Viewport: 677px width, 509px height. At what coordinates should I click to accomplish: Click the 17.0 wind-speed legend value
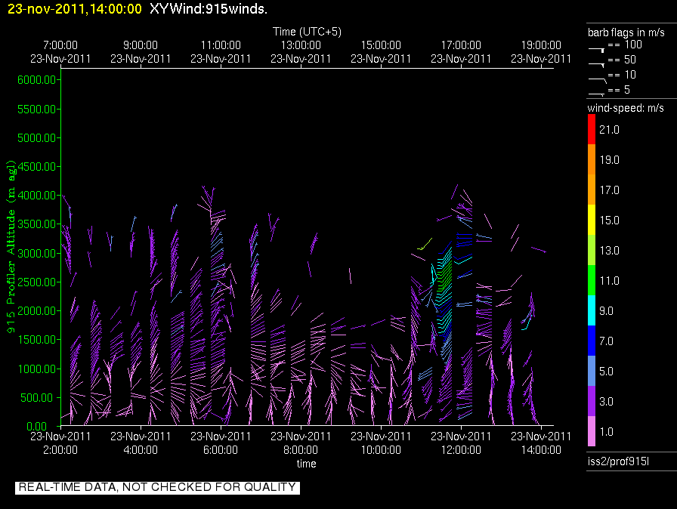tap(609, 190)
